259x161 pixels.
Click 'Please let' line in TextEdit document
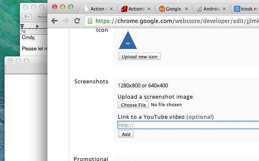point(34,49)
